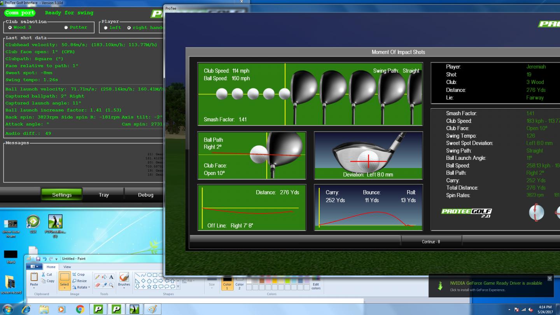Activate the Text tool in Paint

111,277
